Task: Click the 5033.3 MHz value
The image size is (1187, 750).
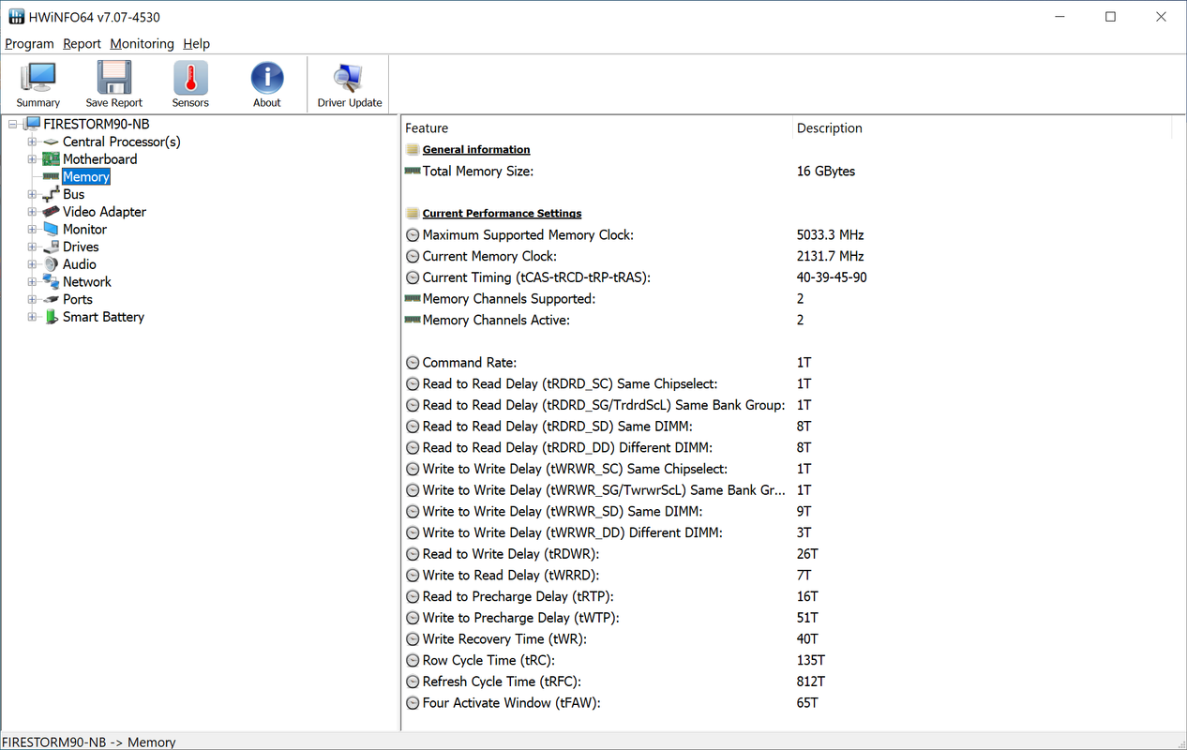Action: coord(831,235)
